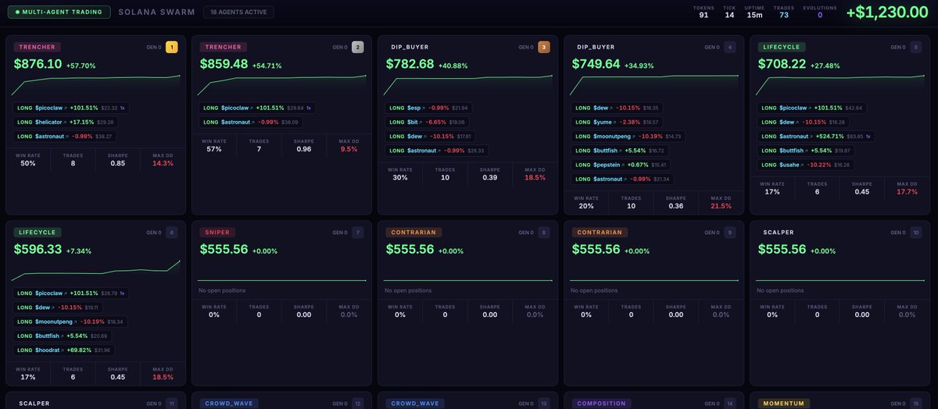The image size is (938, 409).
Task: Click the Tick value 14
Action: (729, 15)
